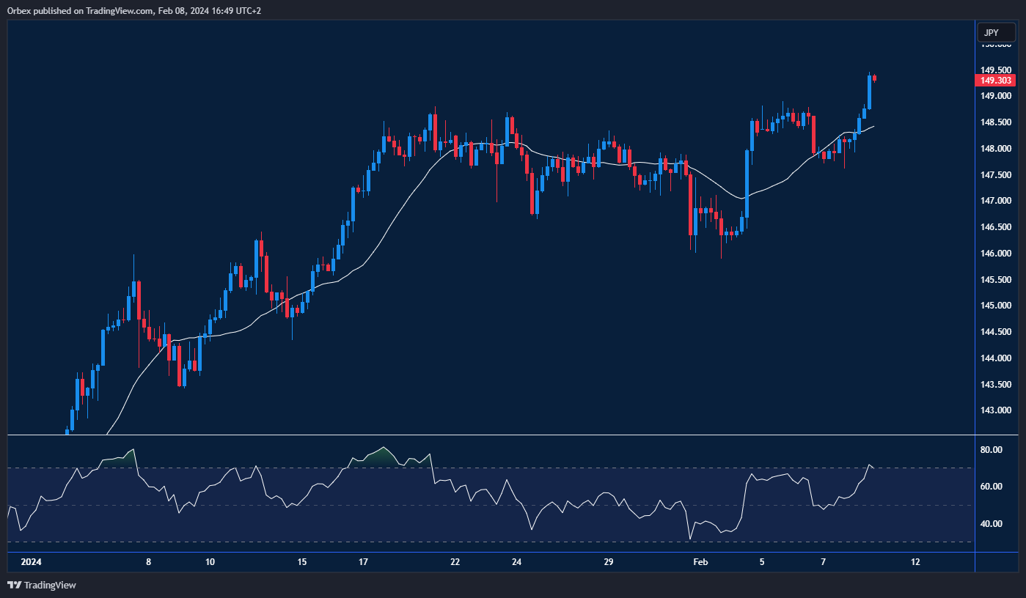Click the 12 date label on the time axis
Viewport: 1026px width, 598px height.
tap(915, 562)
